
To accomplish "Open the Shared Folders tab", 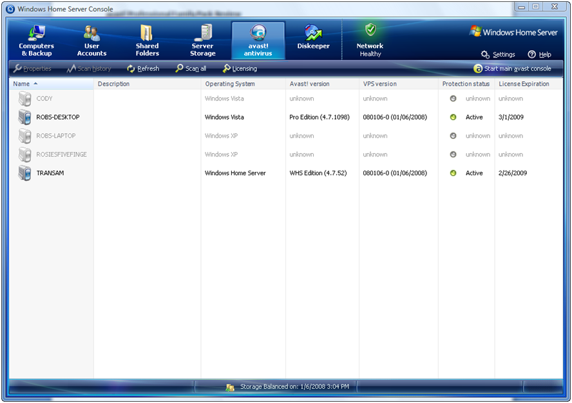I will (x=148, y=41).
